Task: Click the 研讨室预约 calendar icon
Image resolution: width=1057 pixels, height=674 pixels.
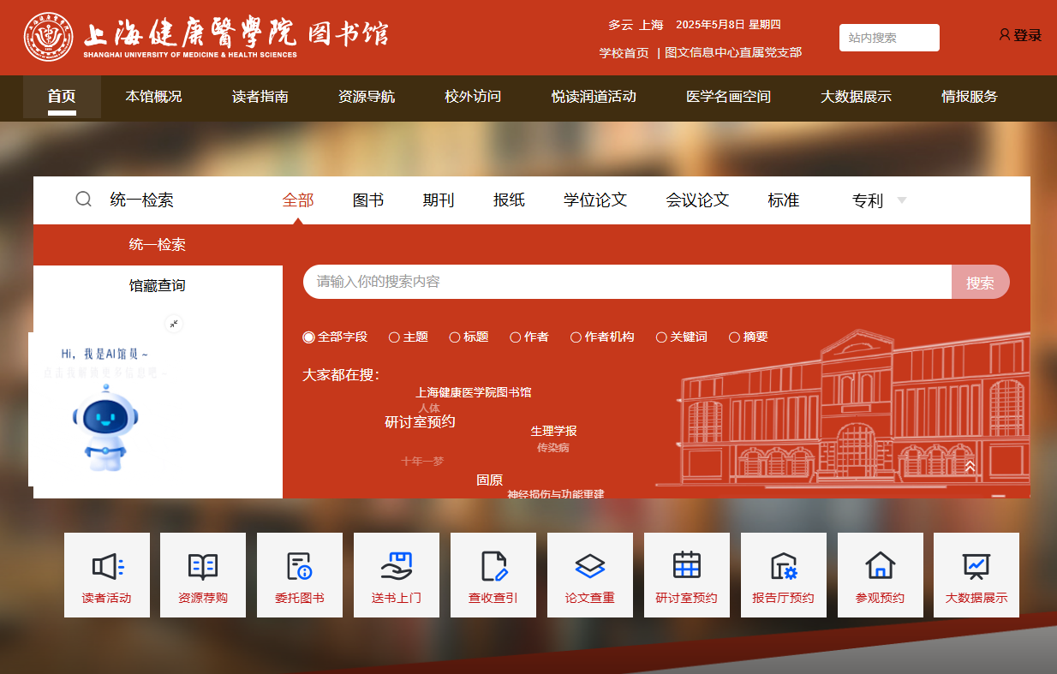Action: 687,566
